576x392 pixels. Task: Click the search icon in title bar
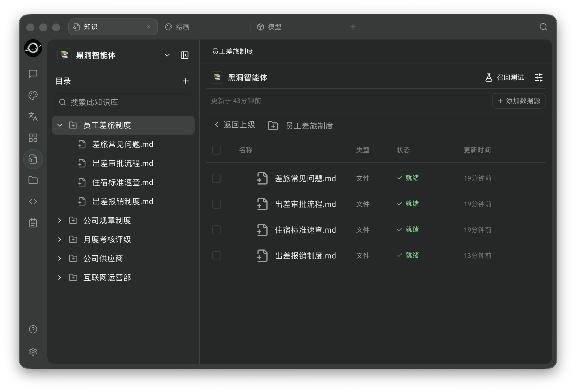544,27
